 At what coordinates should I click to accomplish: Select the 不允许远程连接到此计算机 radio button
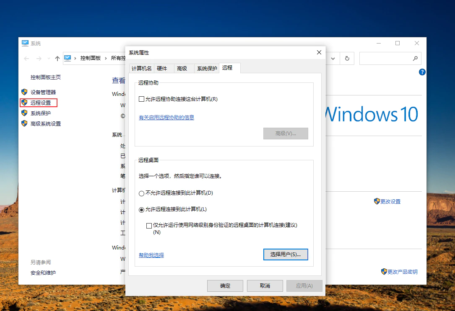tap(141, 193)
